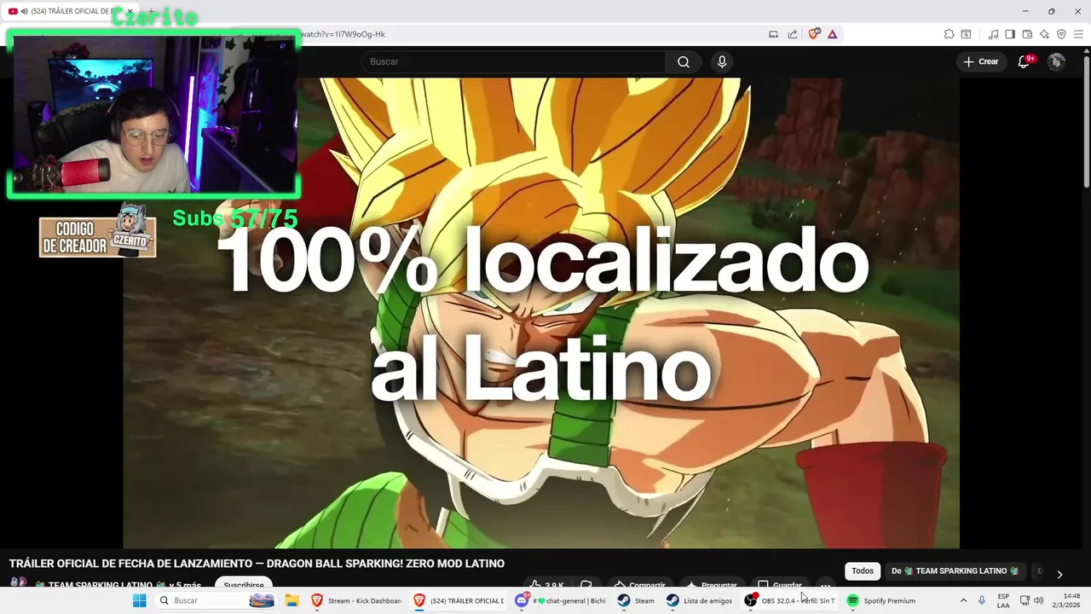1091x614 pixels.
Task: Open the volume speaker icon in tray
Action: coord(1038,600)
